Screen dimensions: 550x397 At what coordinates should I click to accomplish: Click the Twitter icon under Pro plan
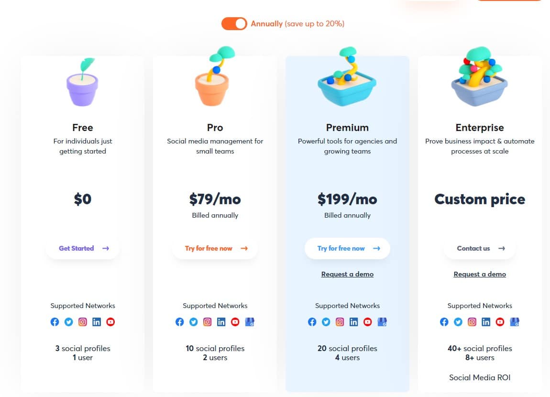click(194, 322)
